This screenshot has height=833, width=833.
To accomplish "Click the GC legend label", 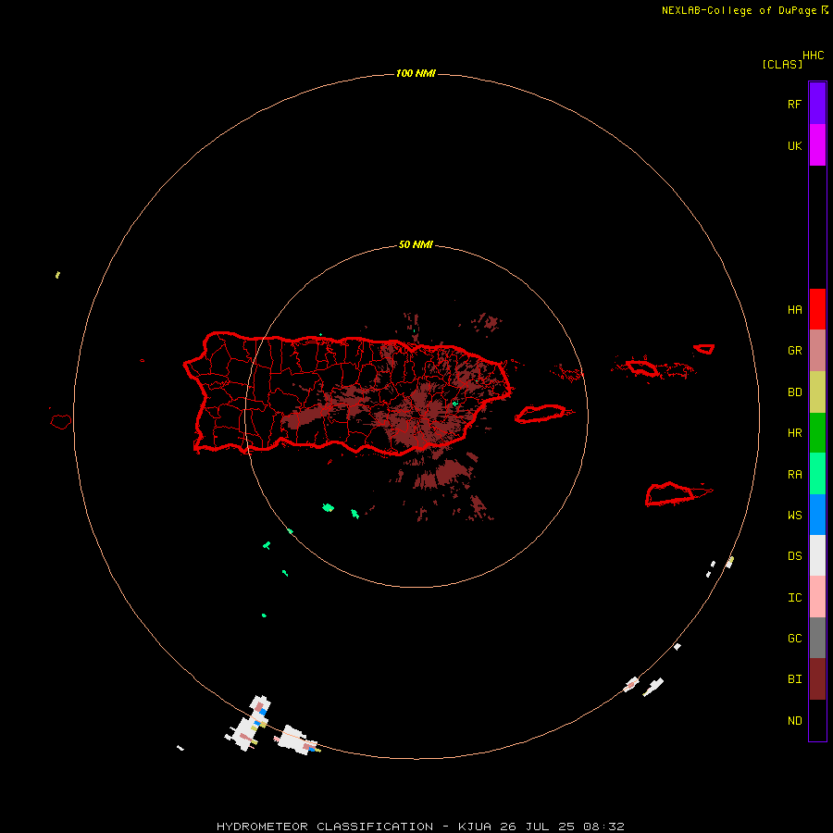I will [794, 639].
